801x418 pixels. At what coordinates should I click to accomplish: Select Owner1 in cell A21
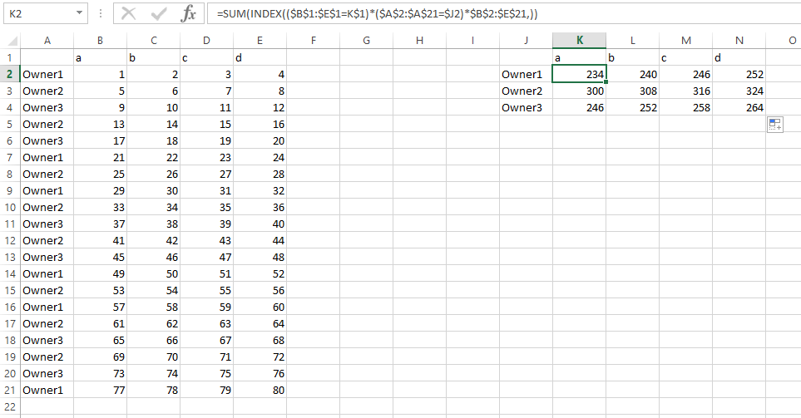point(47,390)
